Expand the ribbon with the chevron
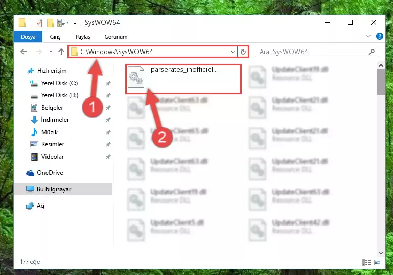Viewport: 393px width, 275px height. tap(368, 36)
